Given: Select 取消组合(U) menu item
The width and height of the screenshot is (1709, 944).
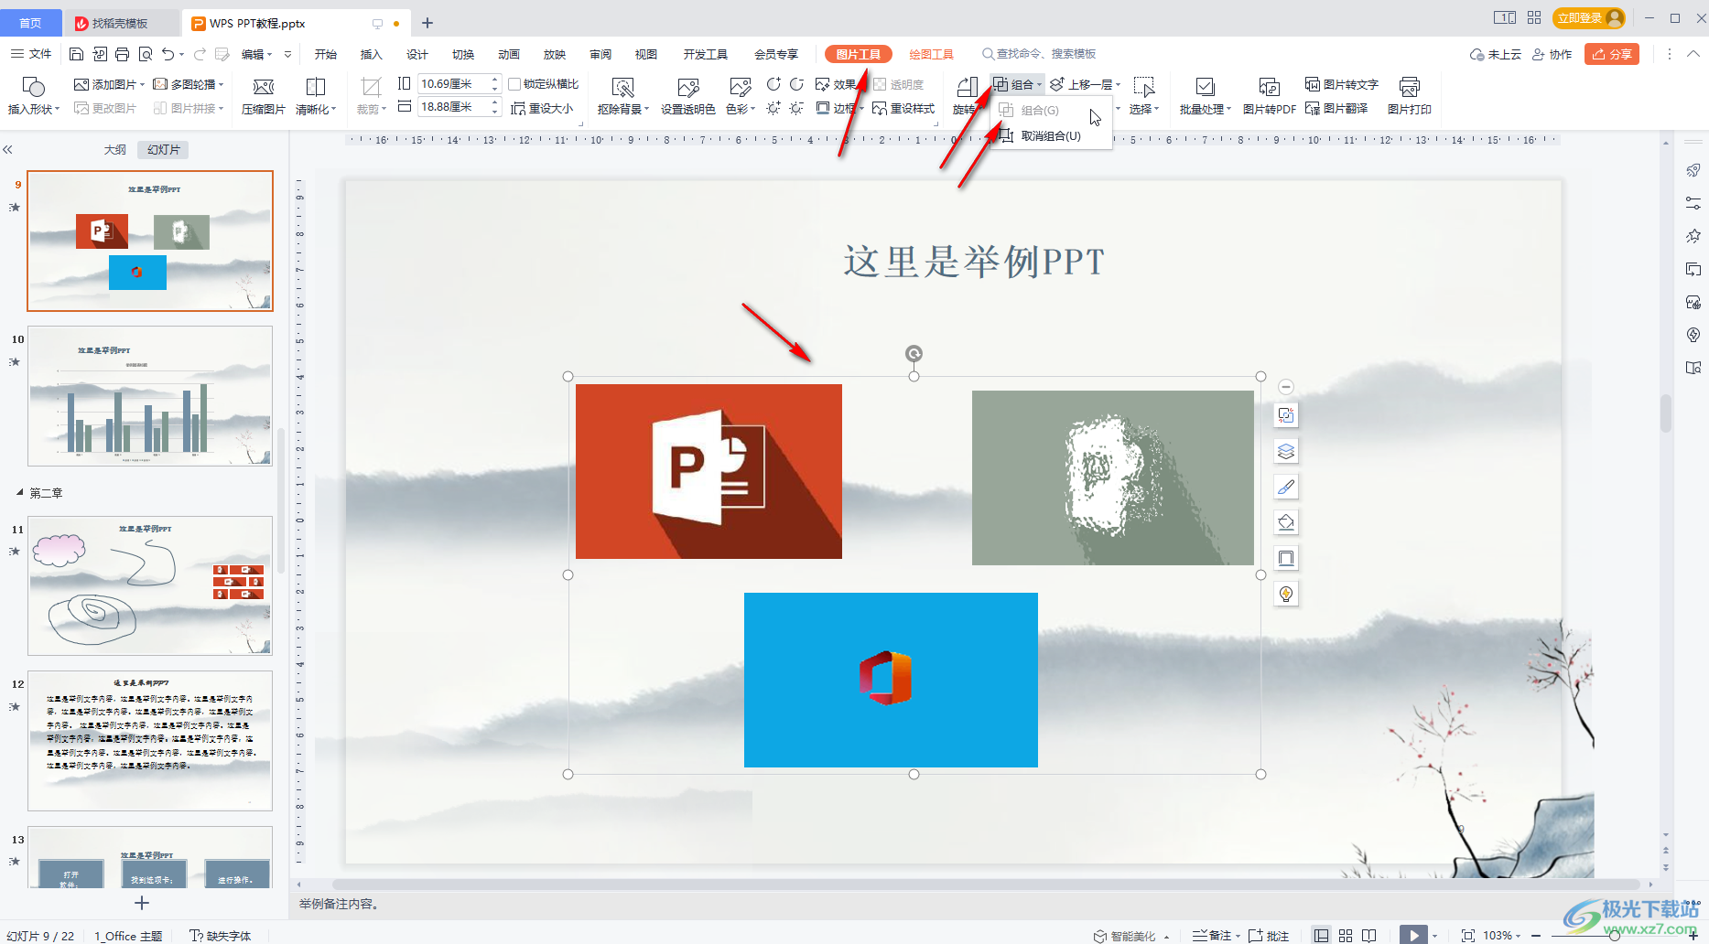Looking at the screenshot, I should coord(1051,135).
